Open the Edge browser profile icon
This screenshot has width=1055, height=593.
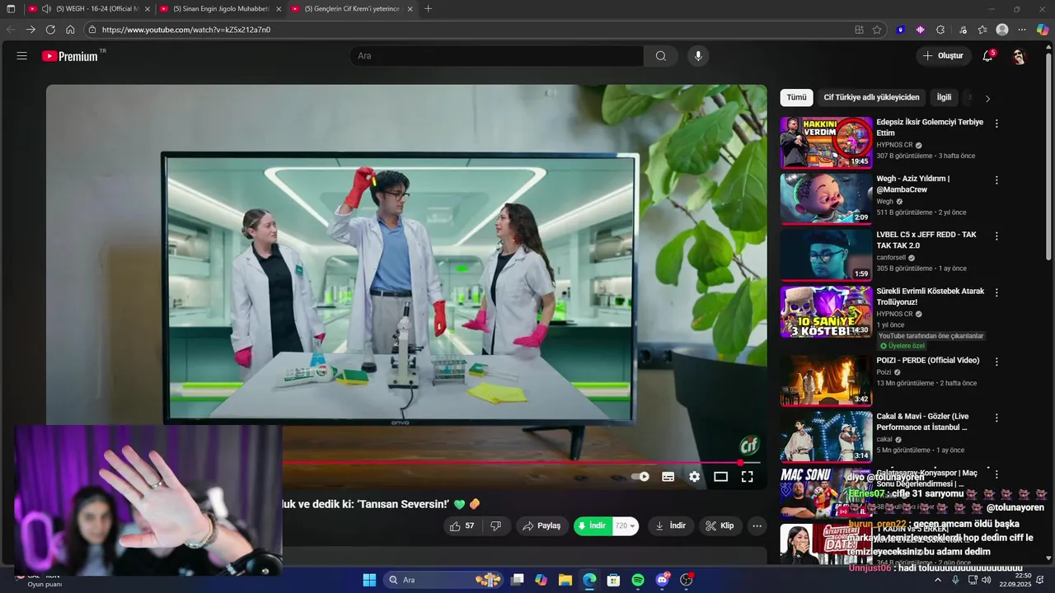coord(1002,30)
